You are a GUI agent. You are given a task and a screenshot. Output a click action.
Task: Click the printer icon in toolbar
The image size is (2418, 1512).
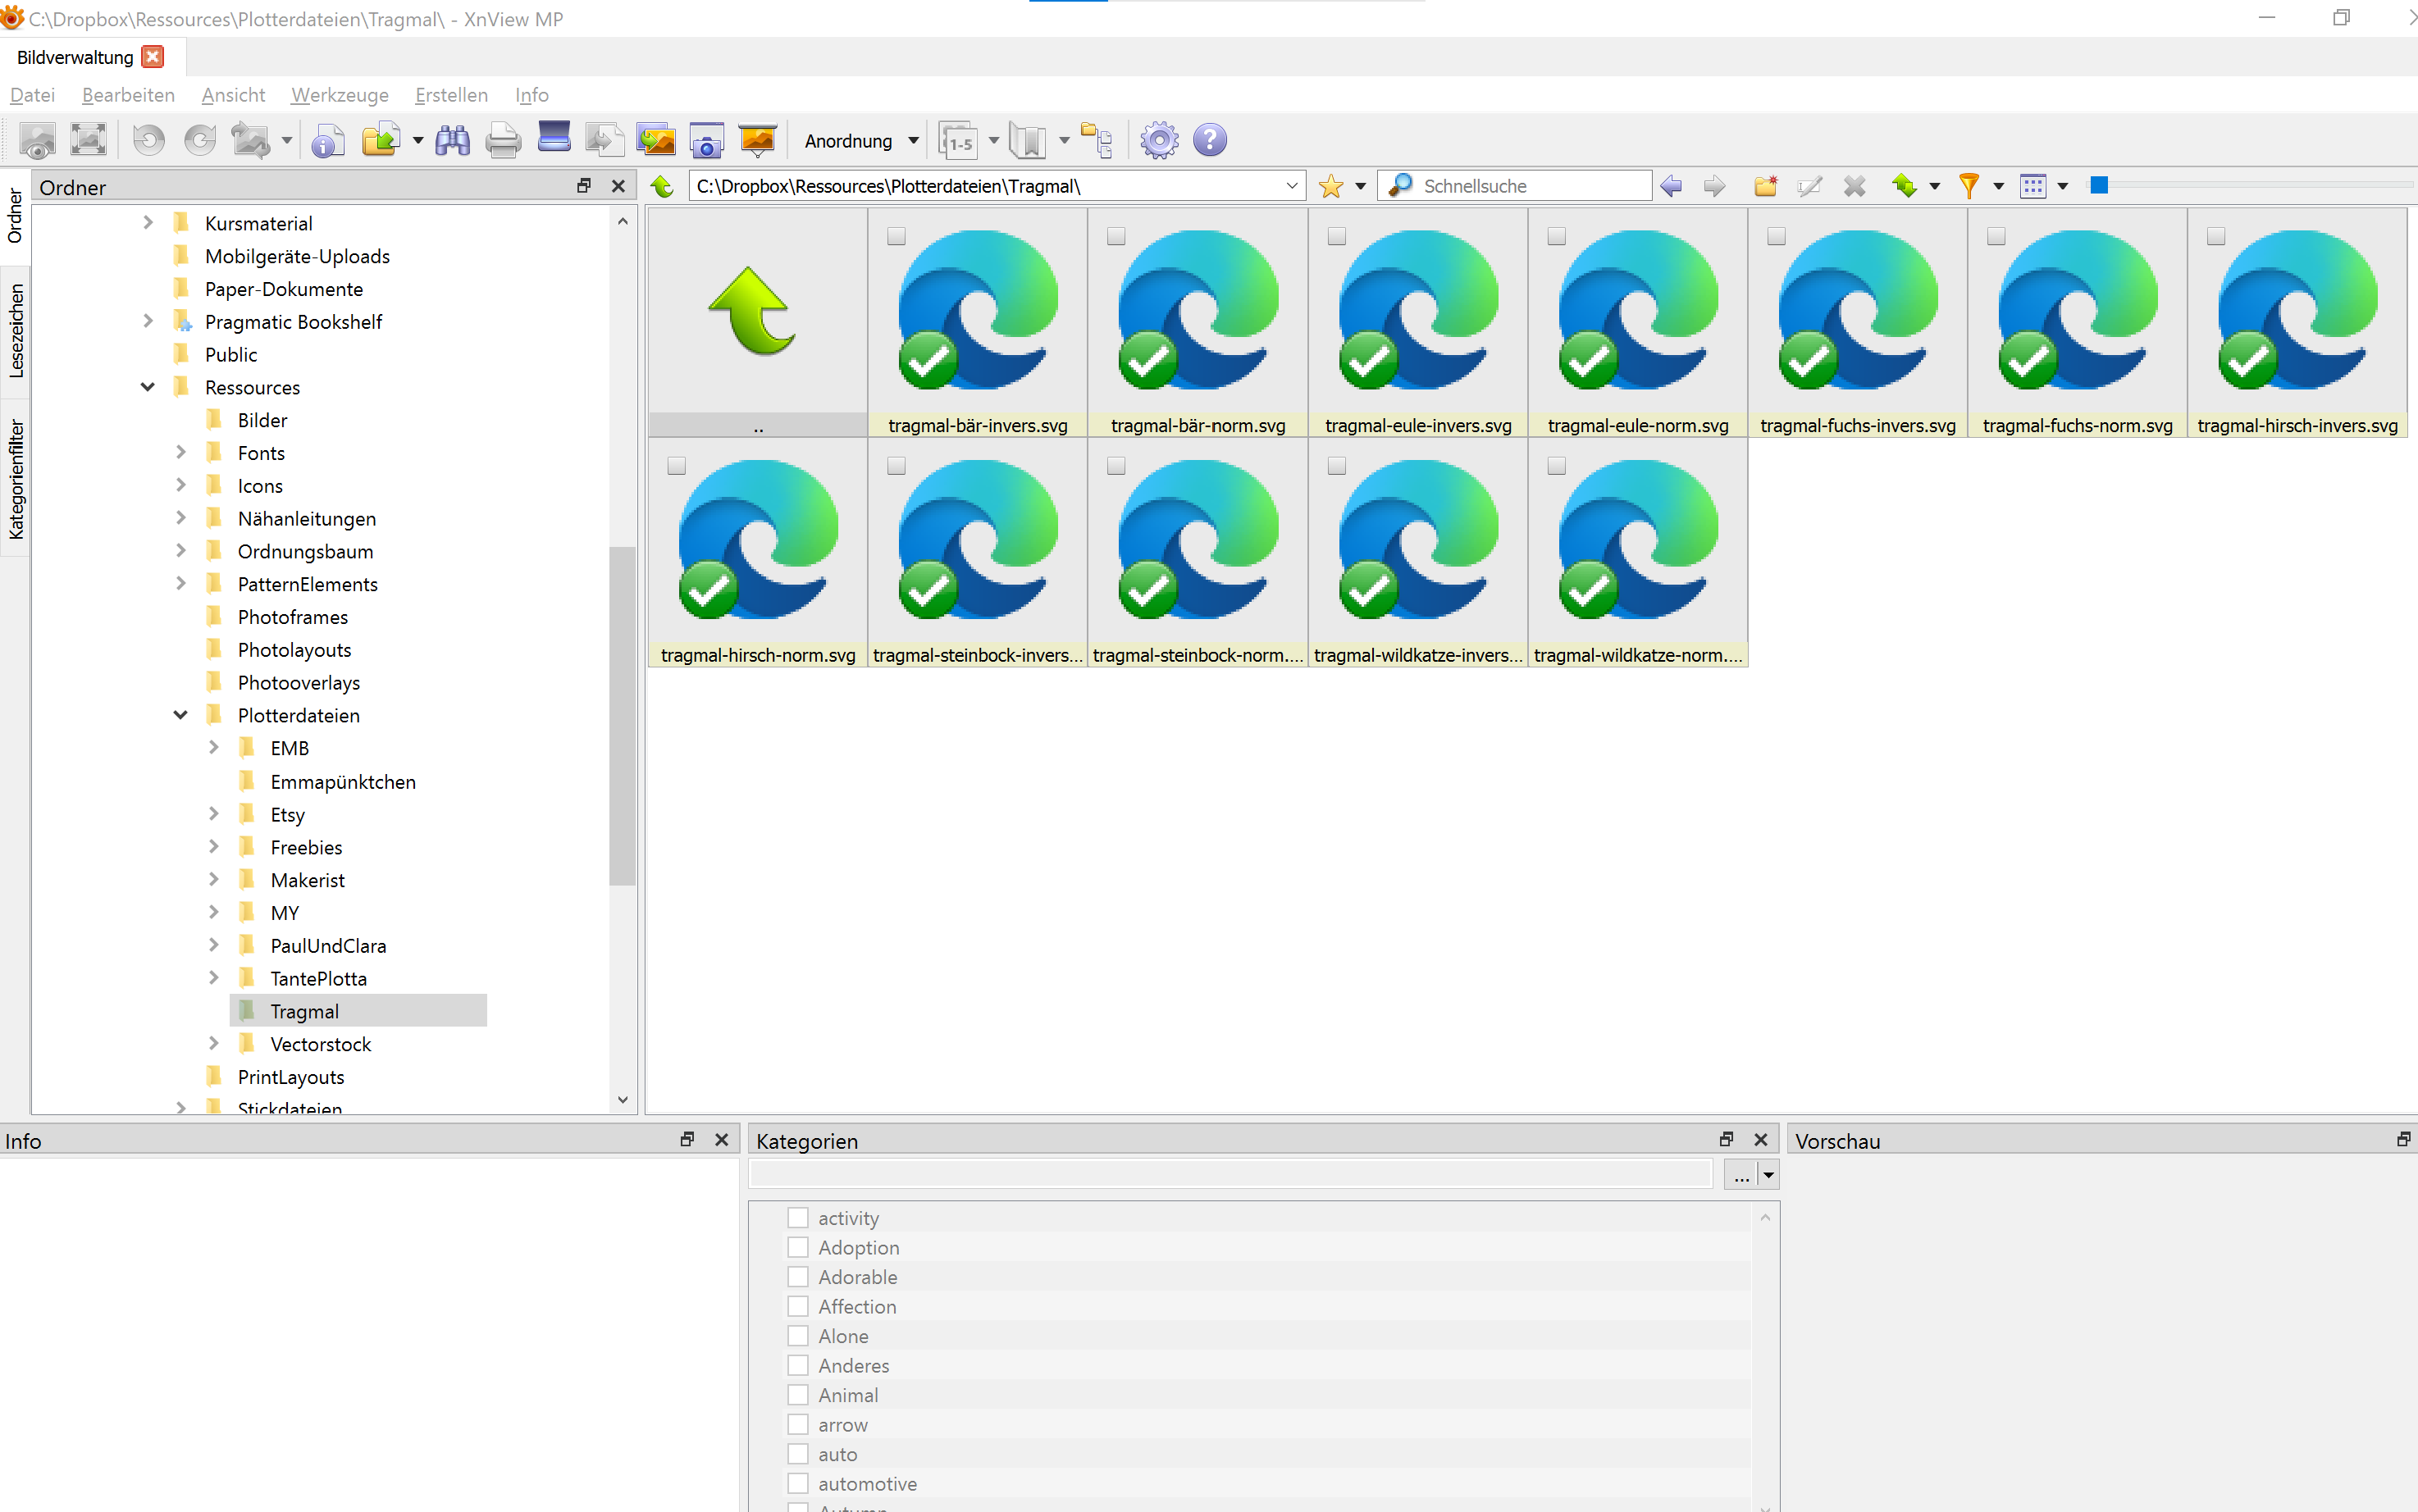click(x=503, y=141)
